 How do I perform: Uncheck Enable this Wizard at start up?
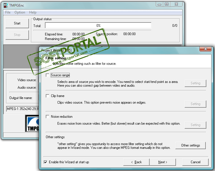[x=45, y=162]
